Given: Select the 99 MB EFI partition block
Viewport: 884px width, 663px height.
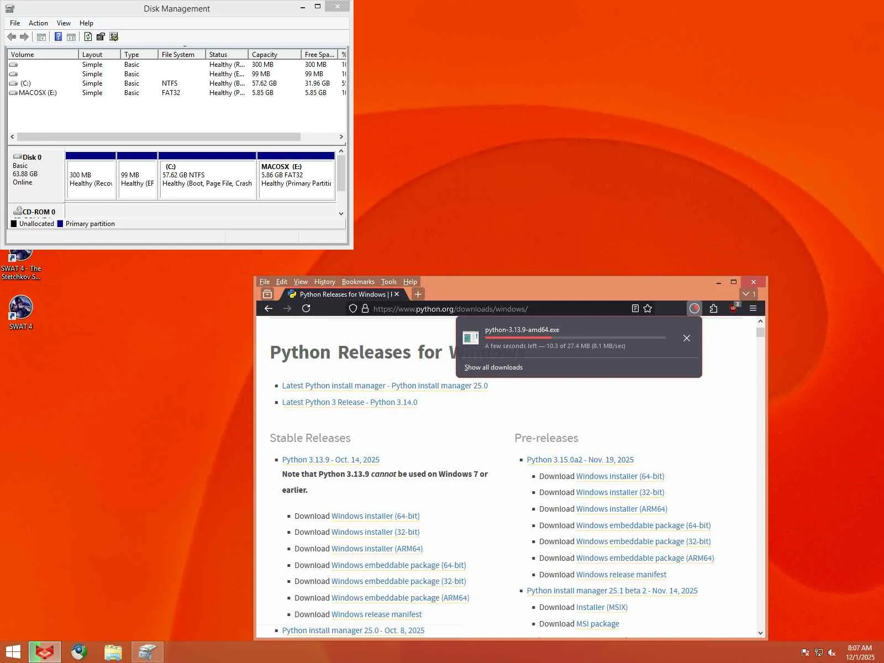Looking at the screenshot, I should tap(137, 176).
